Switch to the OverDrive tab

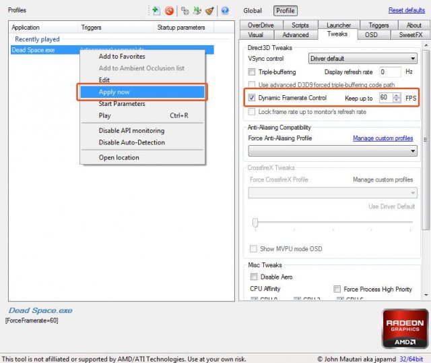point(261,25)
